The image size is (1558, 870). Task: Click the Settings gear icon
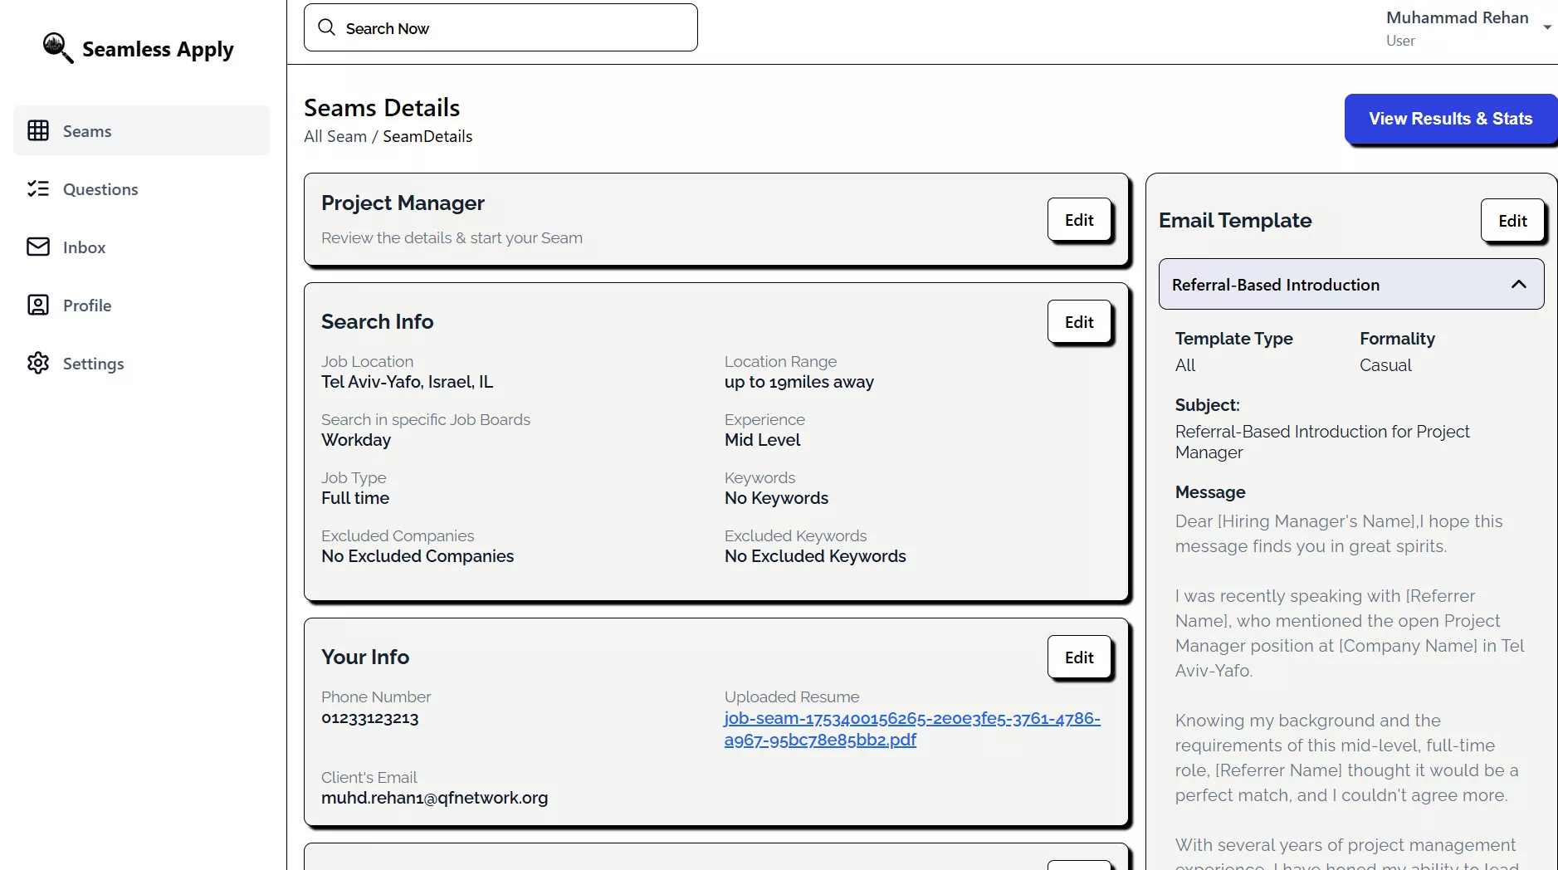38,363
